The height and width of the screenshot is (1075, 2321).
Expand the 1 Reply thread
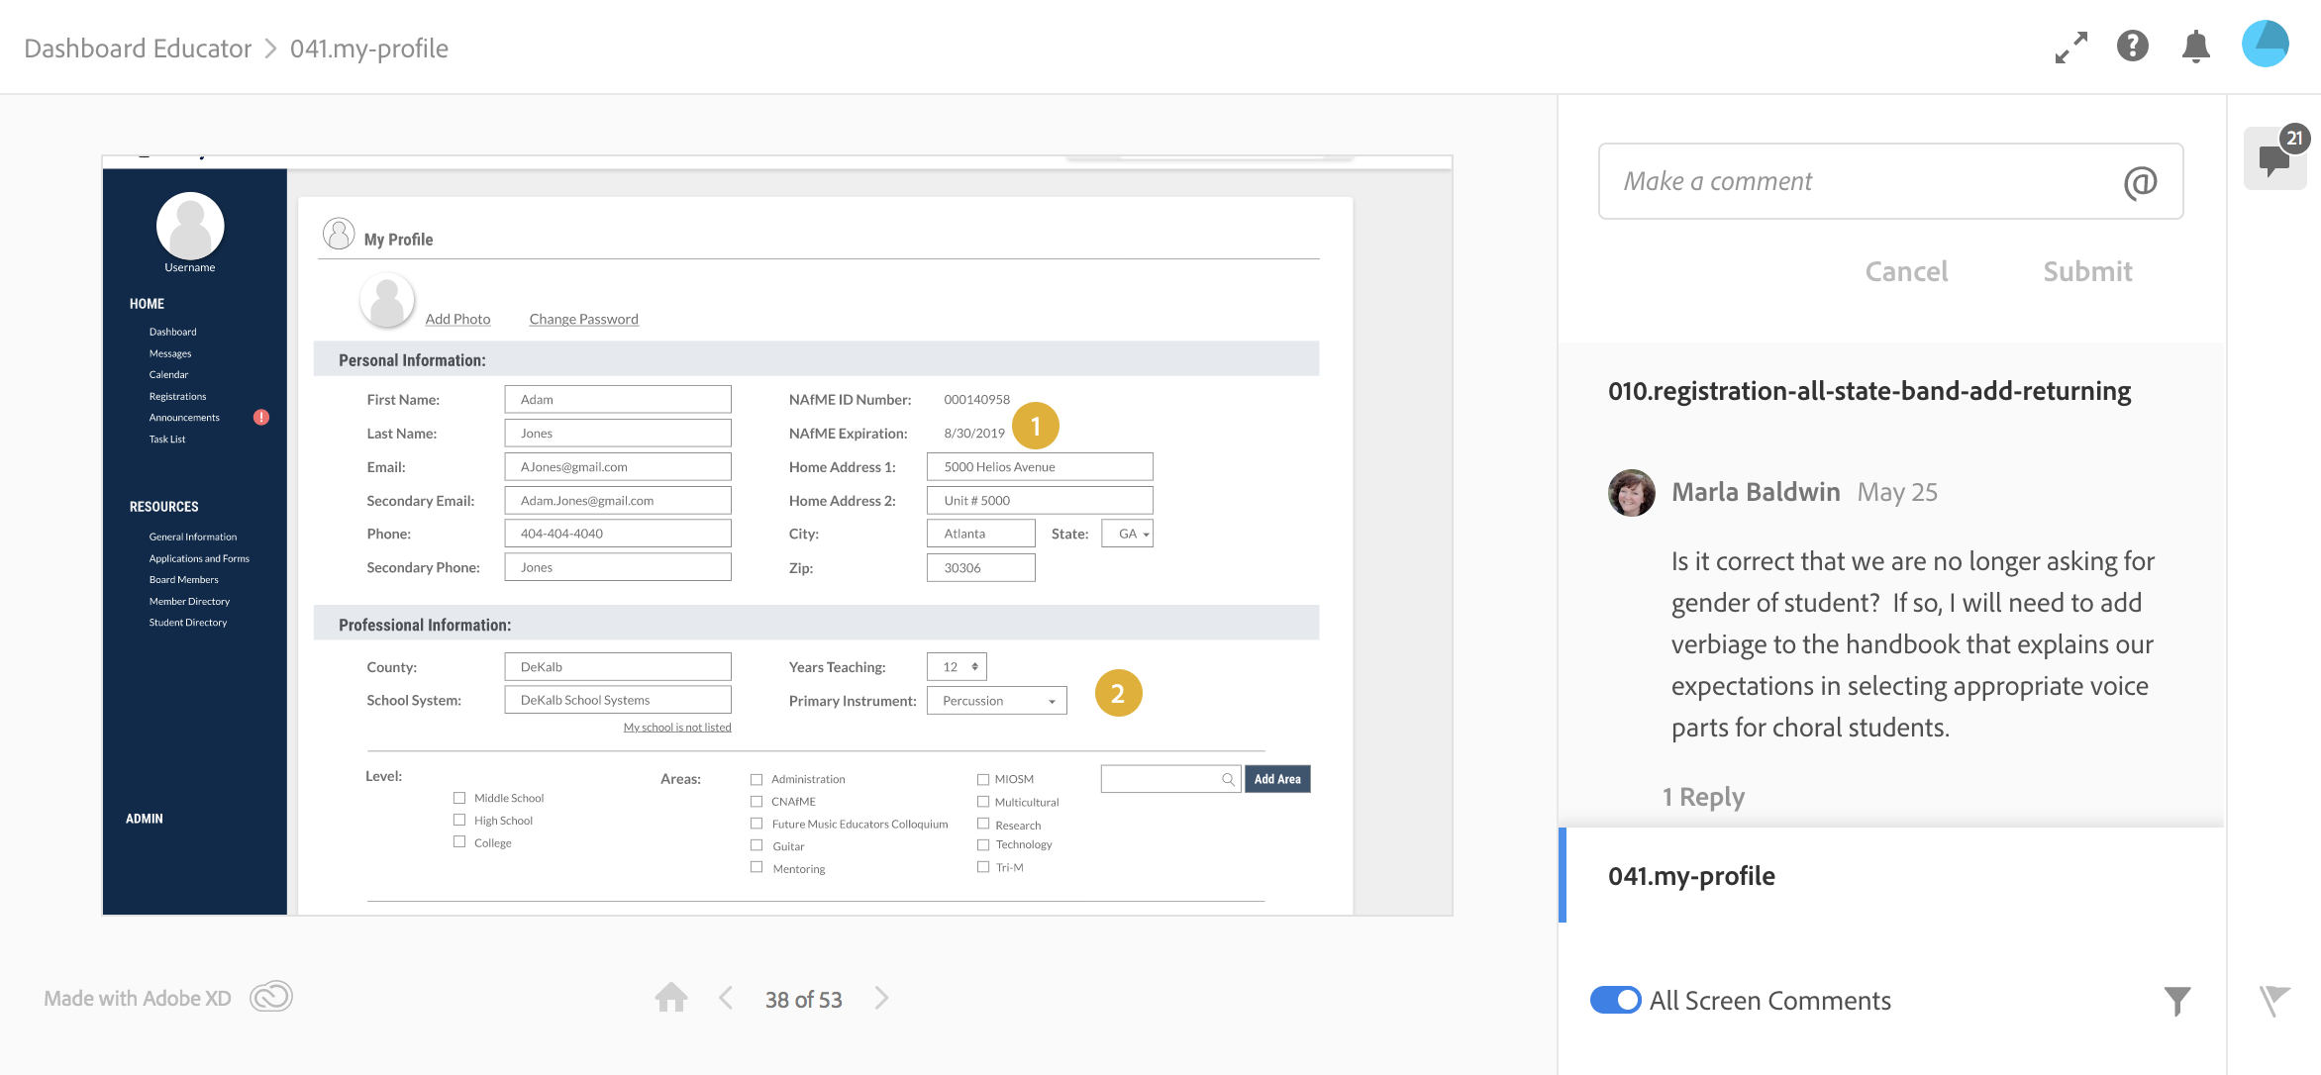click(1703, 797)
